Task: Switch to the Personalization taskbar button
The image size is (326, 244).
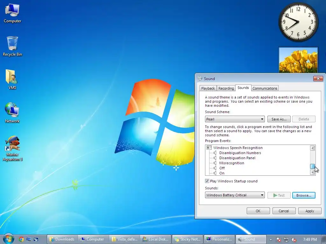Action: tap(219, 239)
